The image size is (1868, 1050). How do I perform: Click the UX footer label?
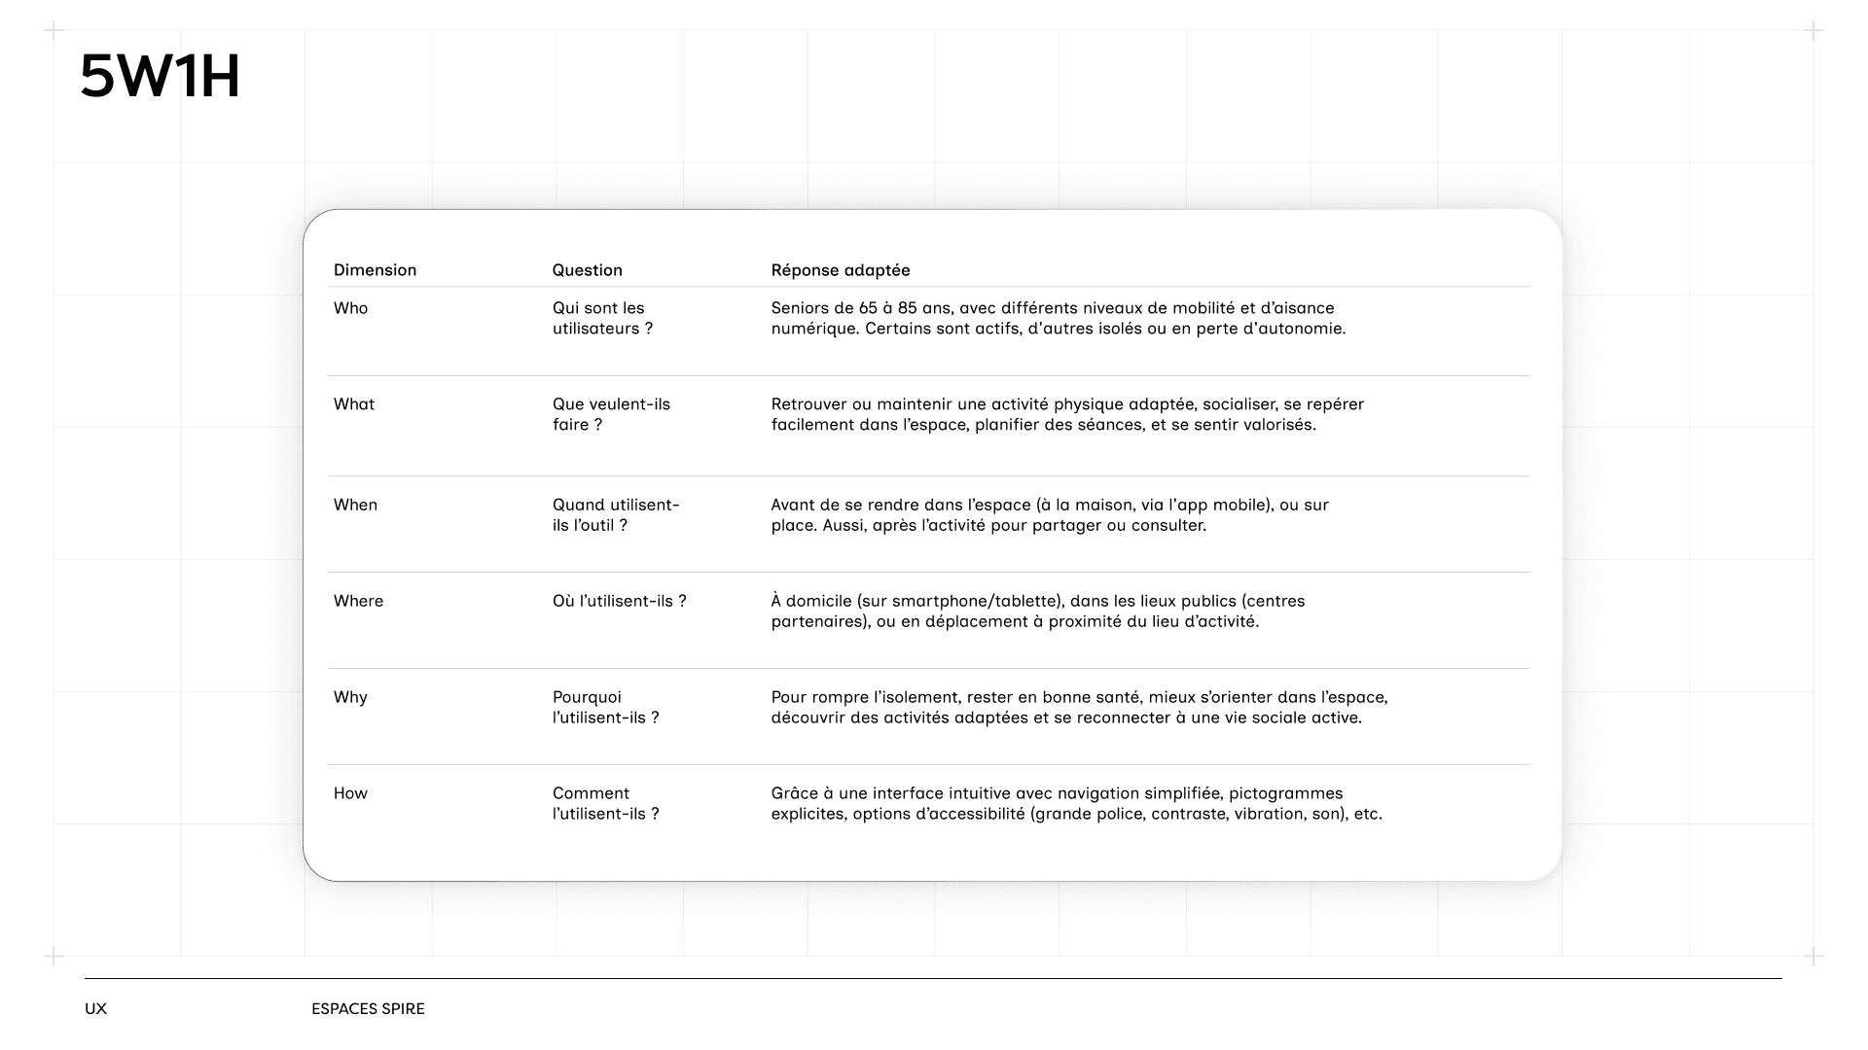[x=95, y=1009]
